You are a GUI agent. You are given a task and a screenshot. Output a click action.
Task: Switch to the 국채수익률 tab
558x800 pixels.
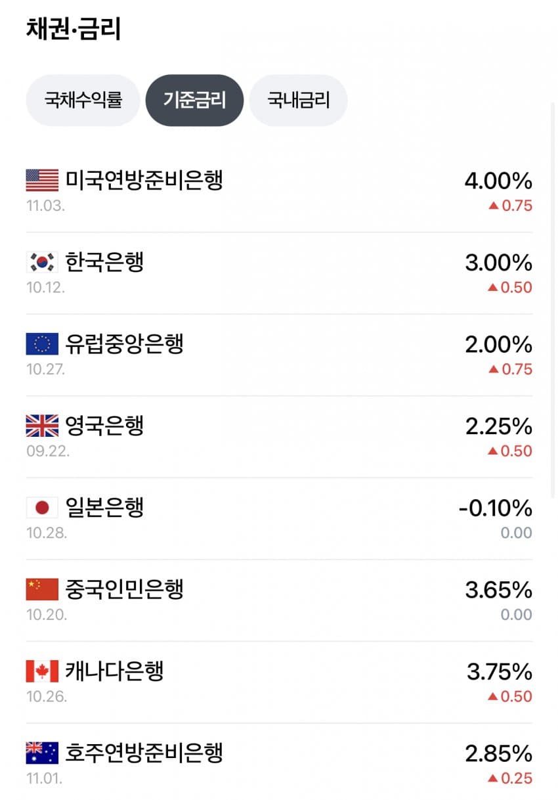coord(83,100)
